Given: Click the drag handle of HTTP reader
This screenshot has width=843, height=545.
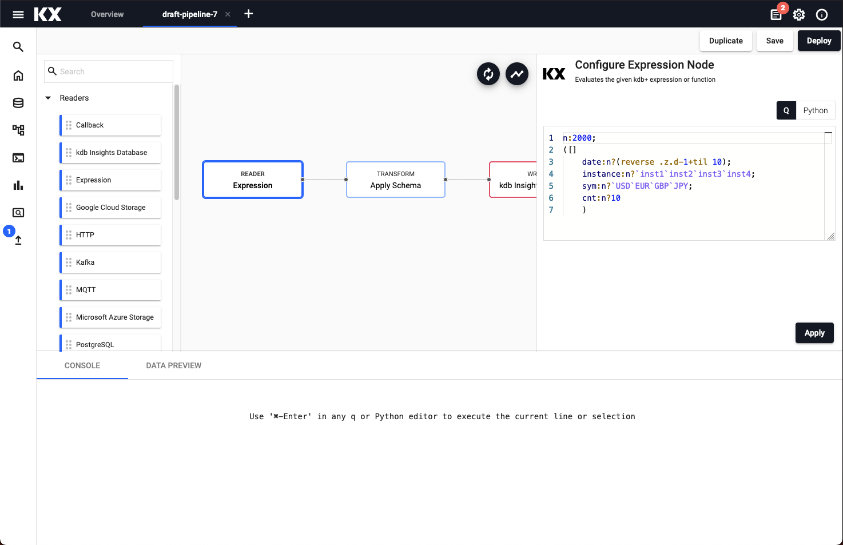Looking at the screenshot, I should (x=69, y=235).
